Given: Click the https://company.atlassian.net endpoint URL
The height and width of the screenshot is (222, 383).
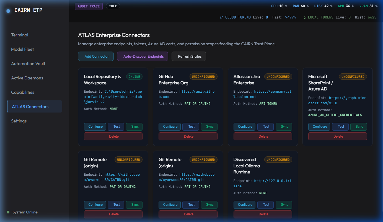Looking at the screenshot, I should coord(262,94).
